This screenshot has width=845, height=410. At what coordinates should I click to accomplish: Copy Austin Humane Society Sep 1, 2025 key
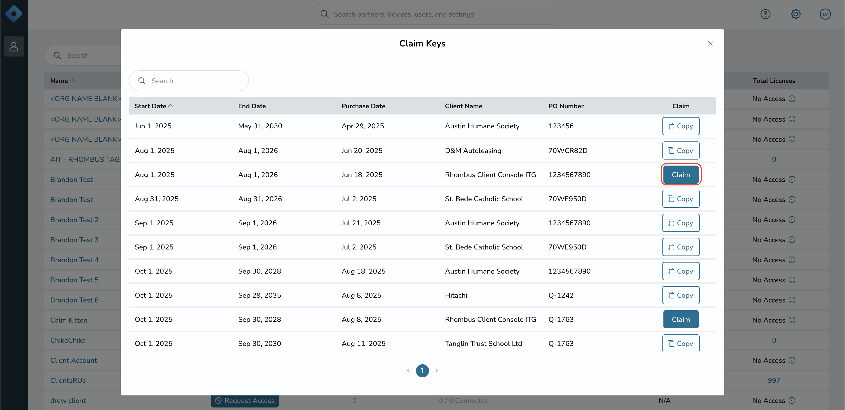[x=681, y=223]
